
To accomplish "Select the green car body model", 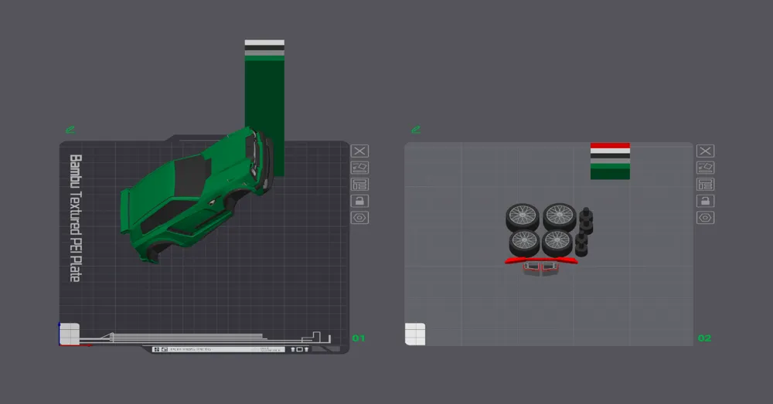I will click(x=186, y=193).
